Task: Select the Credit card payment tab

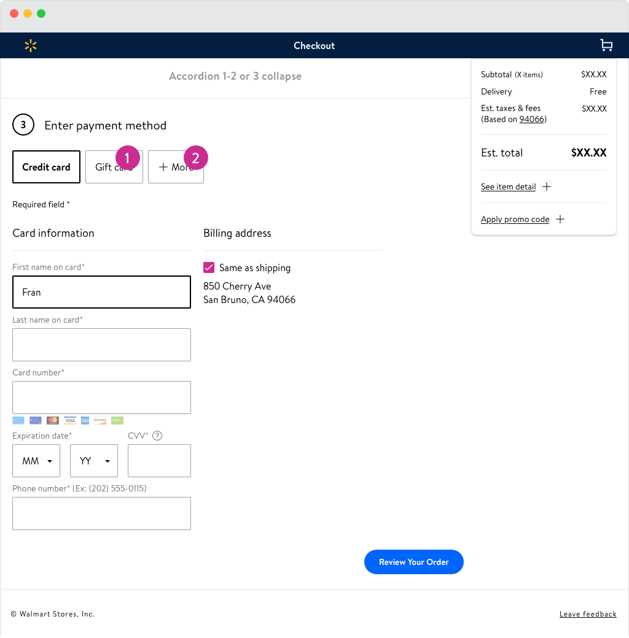Action: tap(46, 167)
